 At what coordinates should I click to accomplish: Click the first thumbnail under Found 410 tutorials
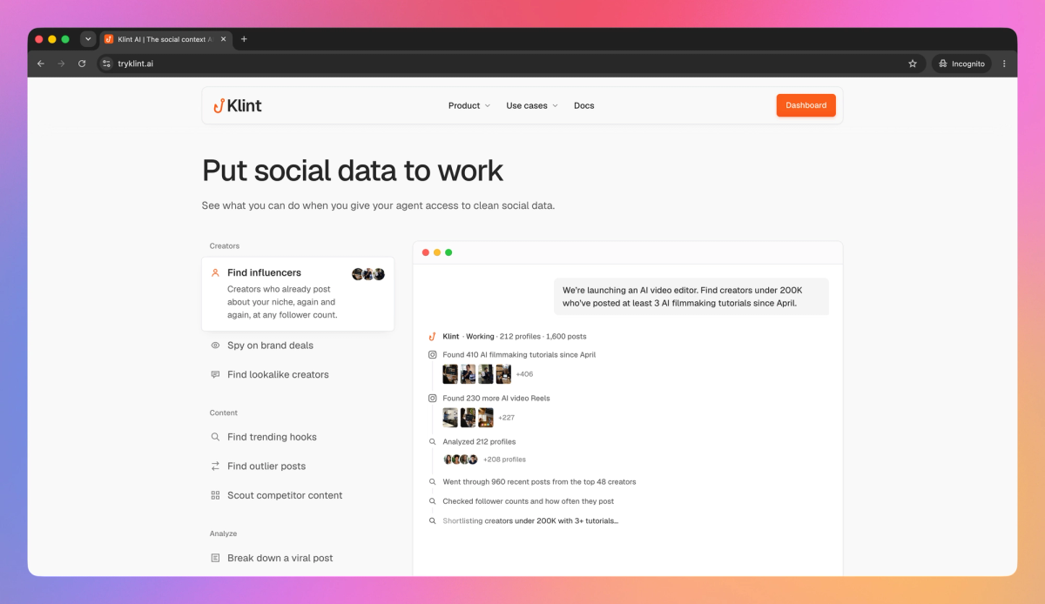(x=450, y=374)
